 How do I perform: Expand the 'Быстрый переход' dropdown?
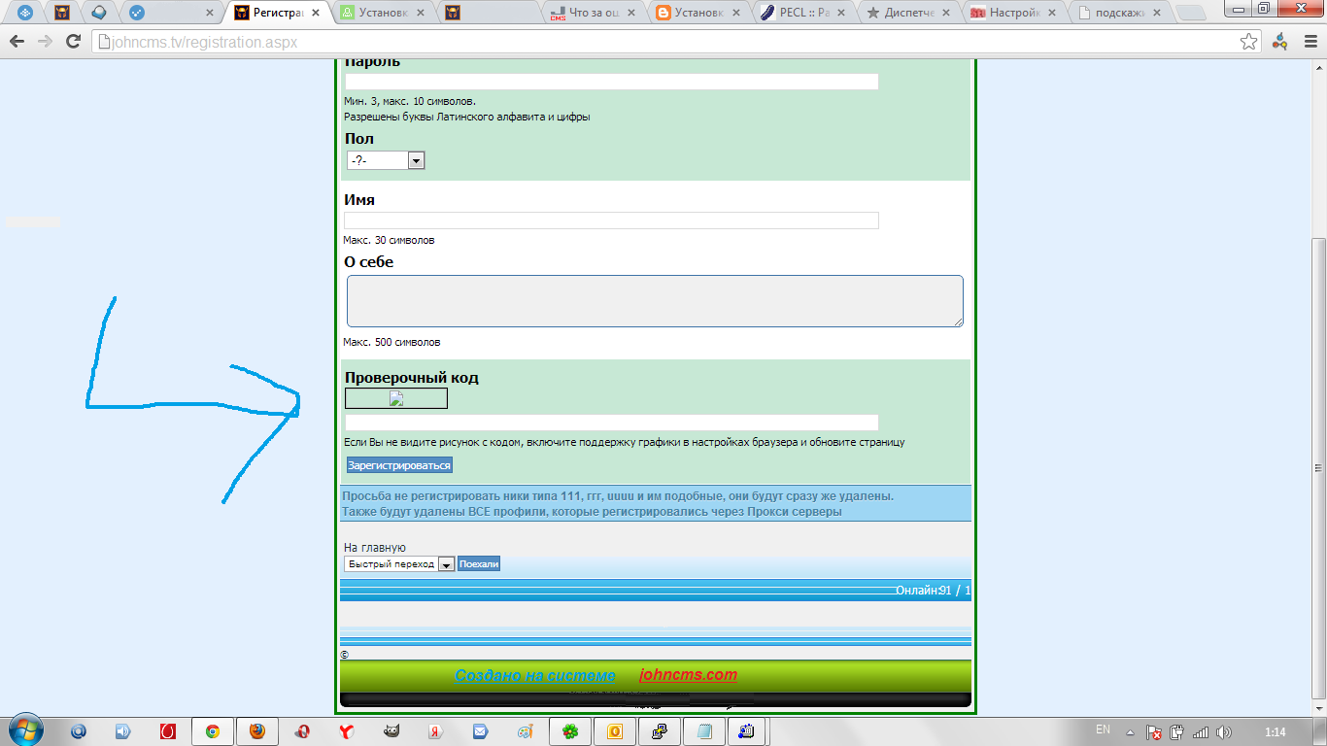399,564
